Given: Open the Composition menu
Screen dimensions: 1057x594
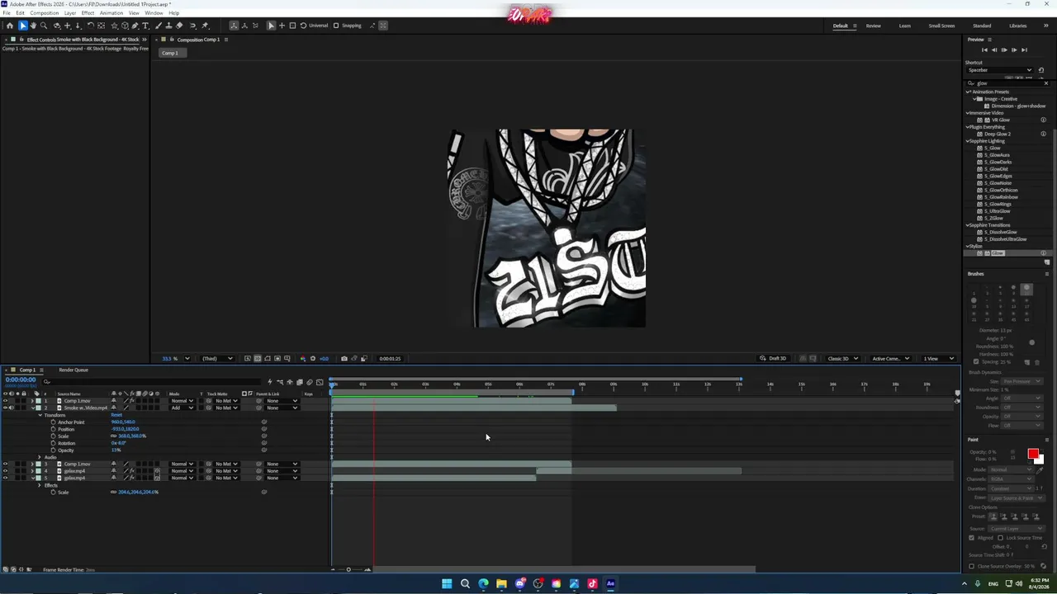Looking at the screenshot, I should click(x=44, y=13).
